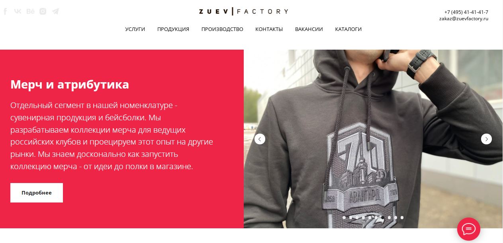Show next slide with right arrow
This screenshot has width=503, height=243.
(x=486, y=139)
